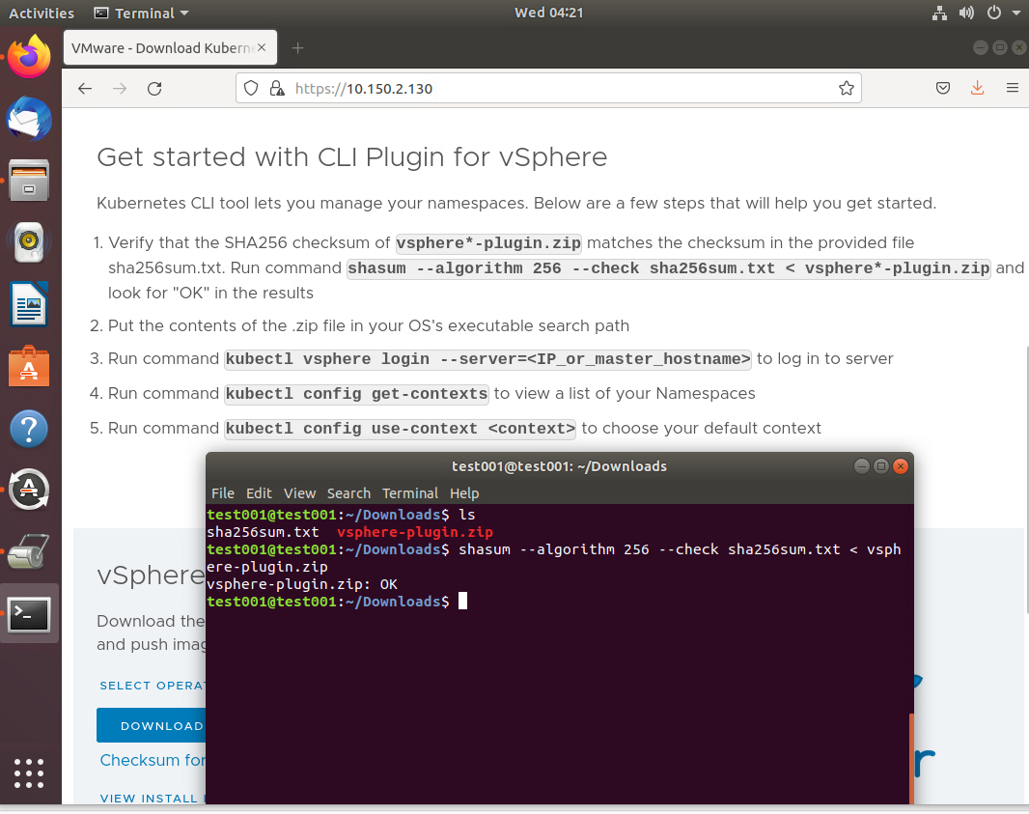Screen dimensions: 1029x814
Task: Open terminal Search menu
Action: [x=348, y=493]
